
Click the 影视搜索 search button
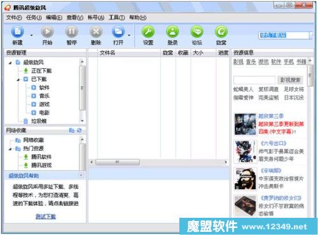click(x=290, y=80)
